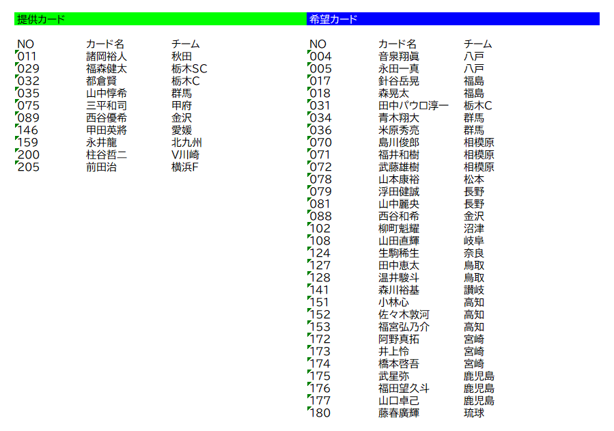
Task: Click team cell 北九州
Action: [186, 143]
